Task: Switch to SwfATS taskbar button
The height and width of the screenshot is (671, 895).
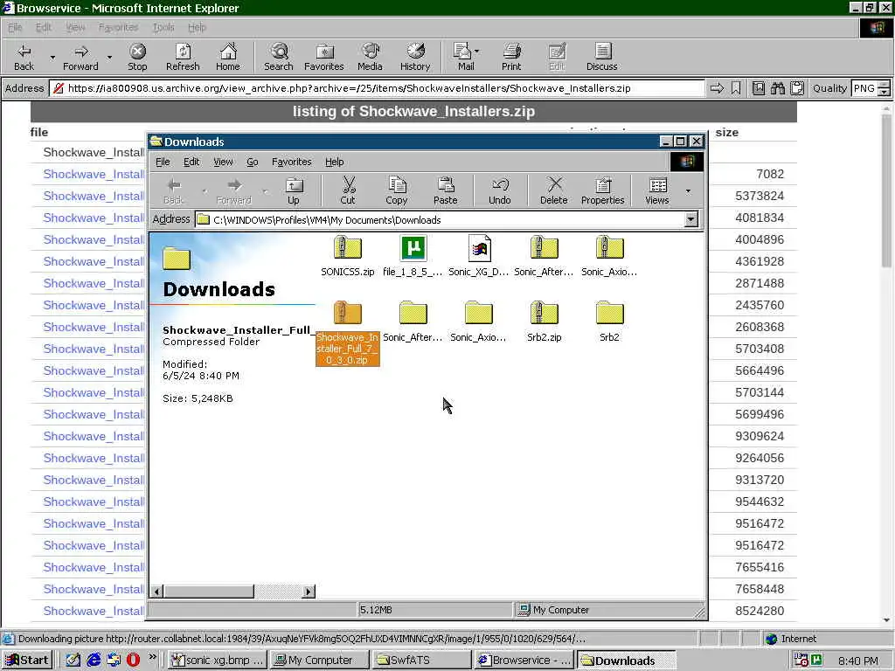Action: tap(422, 661)
